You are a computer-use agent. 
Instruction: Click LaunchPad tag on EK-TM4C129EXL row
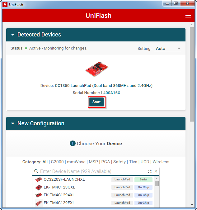point(122,203)
